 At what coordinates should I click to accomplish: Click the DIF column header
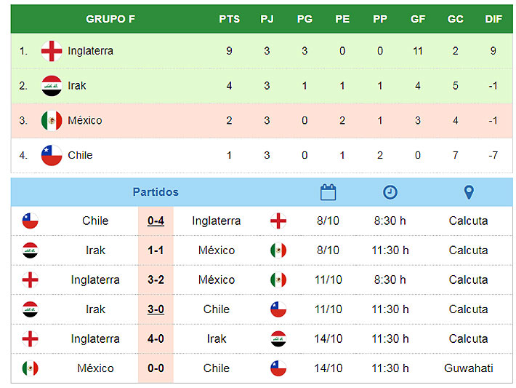tap(493, 19)
